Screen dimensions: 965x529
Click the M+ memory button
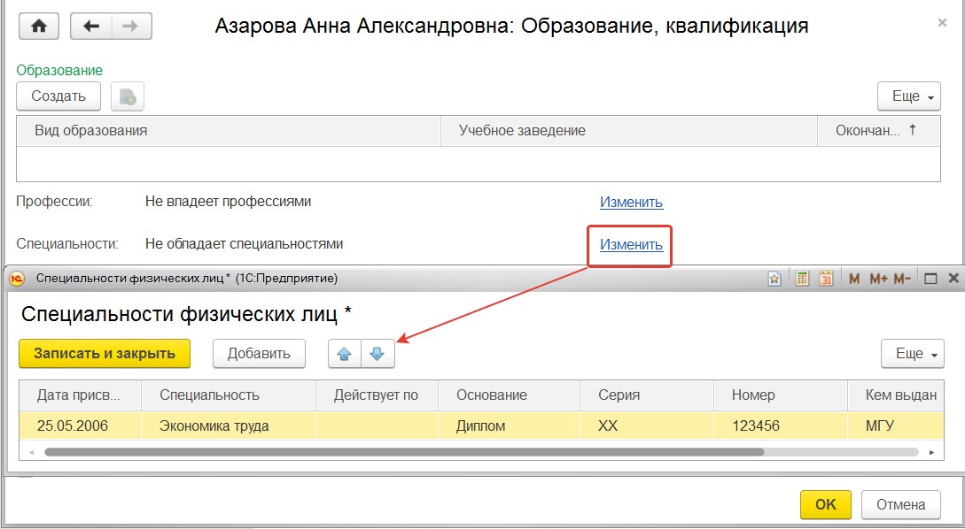878,279
